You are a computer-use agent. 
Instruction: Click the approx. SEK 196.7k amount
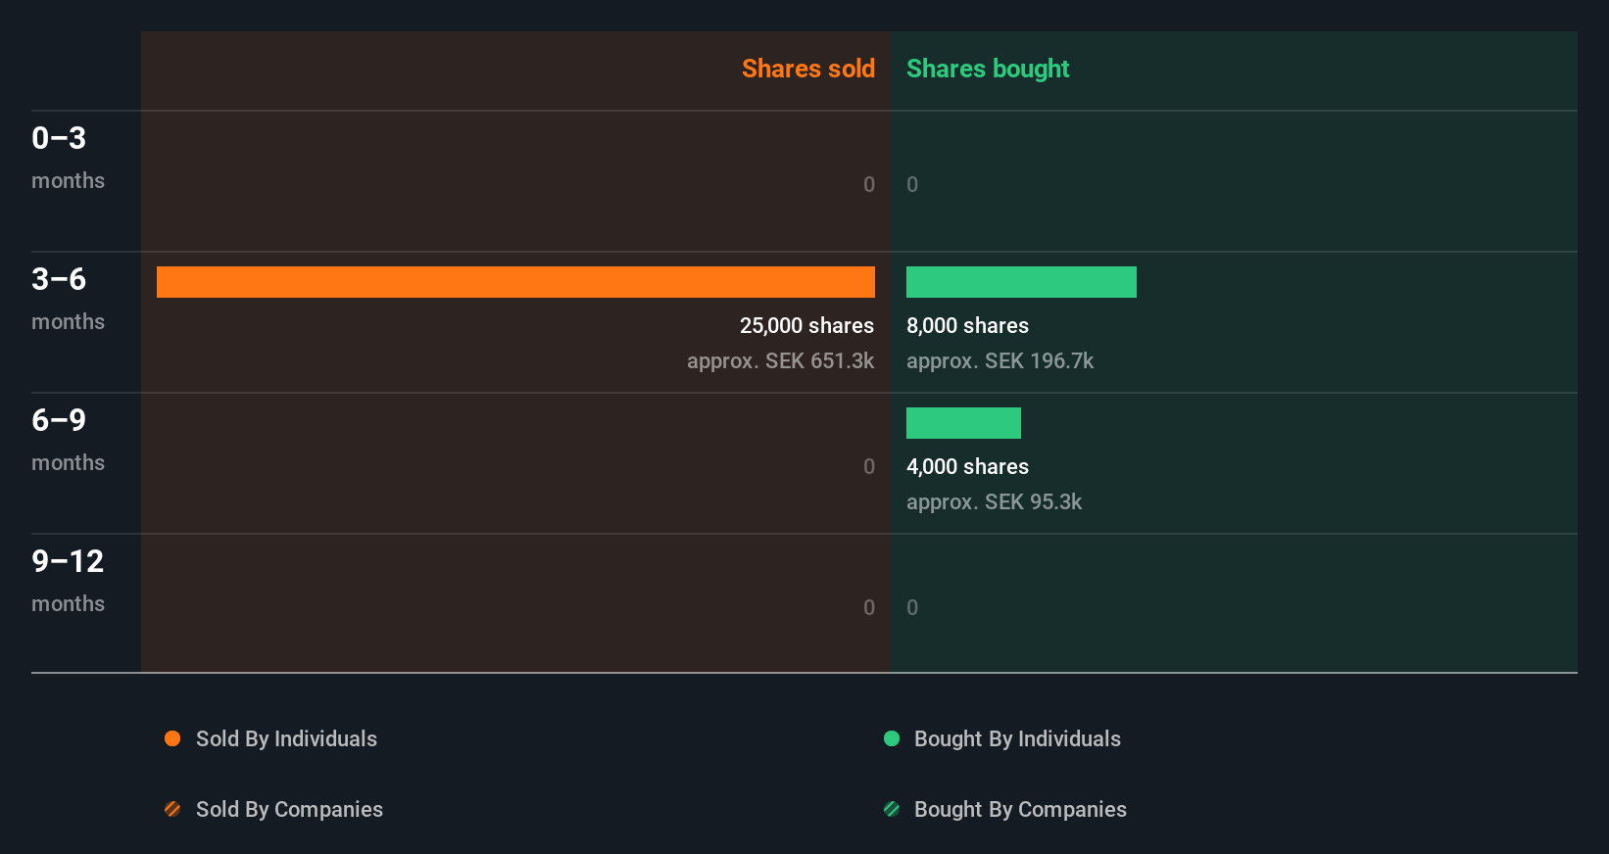[1000, 361]
